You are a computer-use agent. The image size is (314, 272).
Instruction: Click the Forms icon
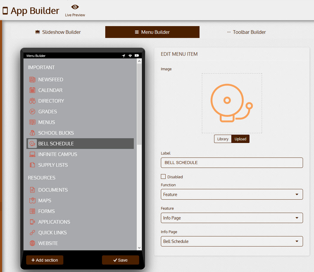coord(32,211)
